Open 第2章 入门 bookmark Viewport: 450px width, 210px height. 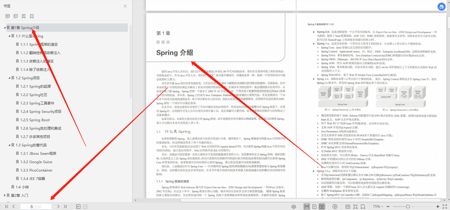(19, 195)
